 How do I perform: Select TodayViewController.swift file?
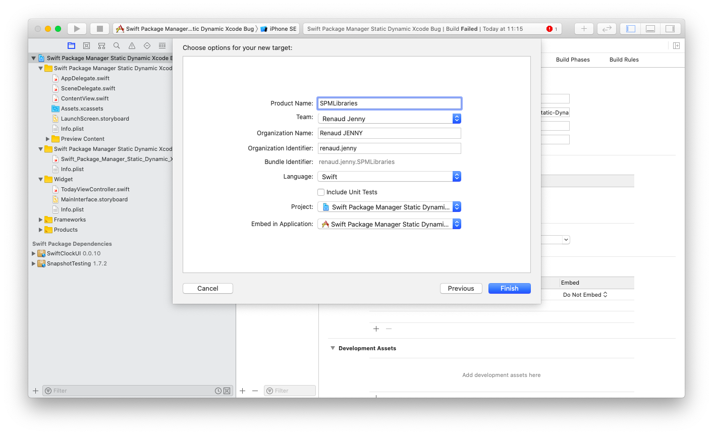tap(95, 189)
